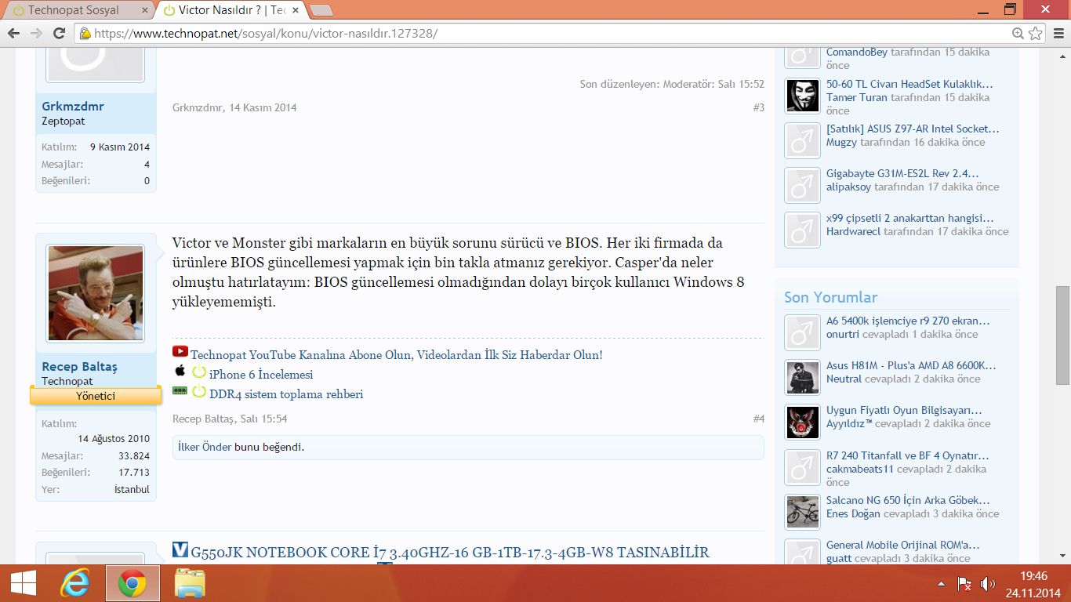
Task: Reload the current page
Action: click(x=59, y=33)
